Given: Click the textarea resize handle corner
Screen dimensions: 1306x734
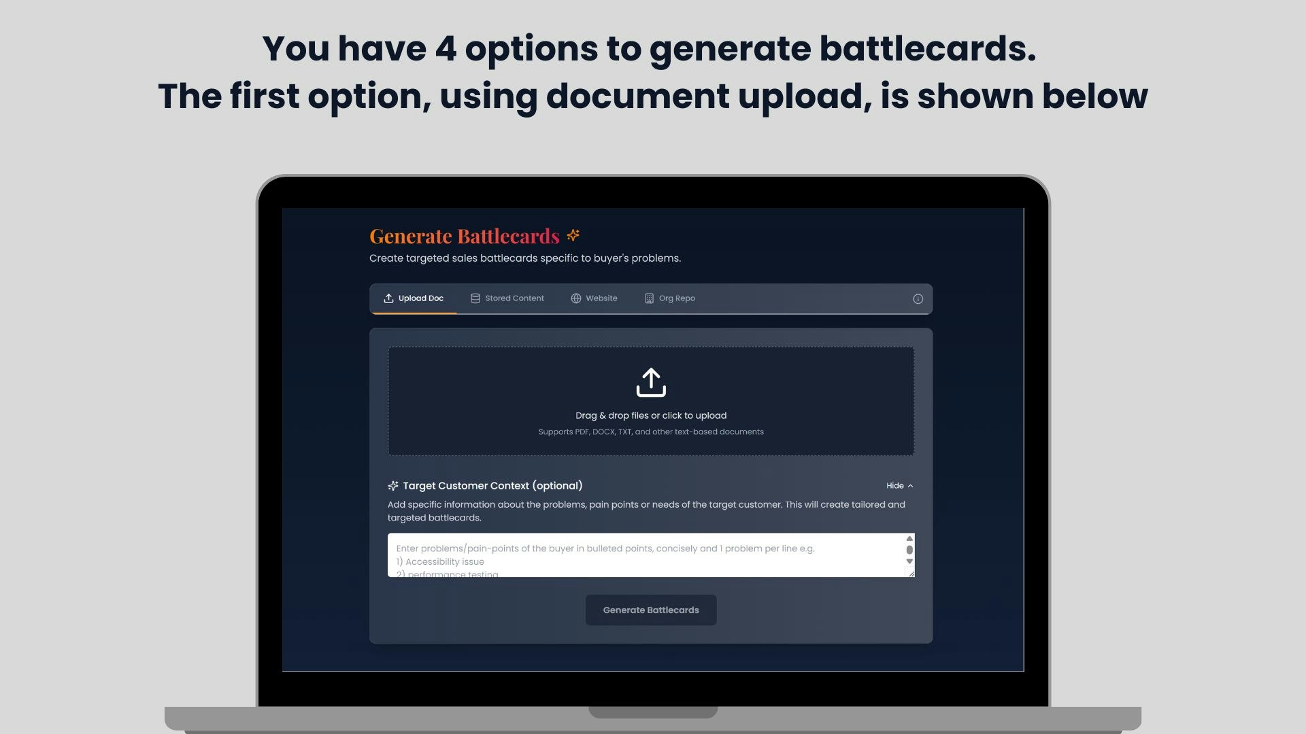Looking at the screenshot, I should tap(911, 574).
